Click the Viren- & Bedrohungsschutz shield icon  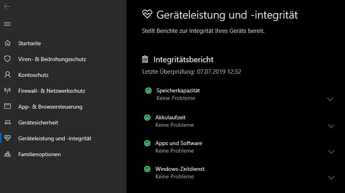[8, 59]
